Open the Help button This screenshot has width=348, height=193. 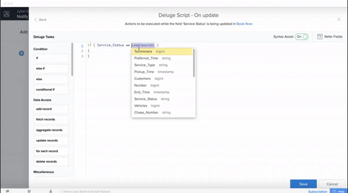click(x=339, y=191)
